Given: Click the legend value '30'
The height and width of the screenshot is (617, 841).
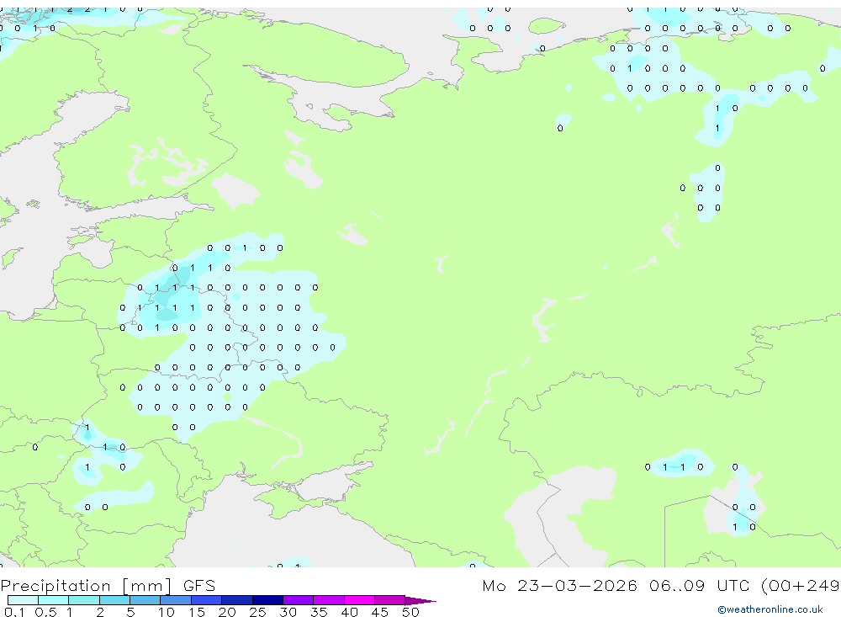Looking at the screenshot, I should click(288, 612).
